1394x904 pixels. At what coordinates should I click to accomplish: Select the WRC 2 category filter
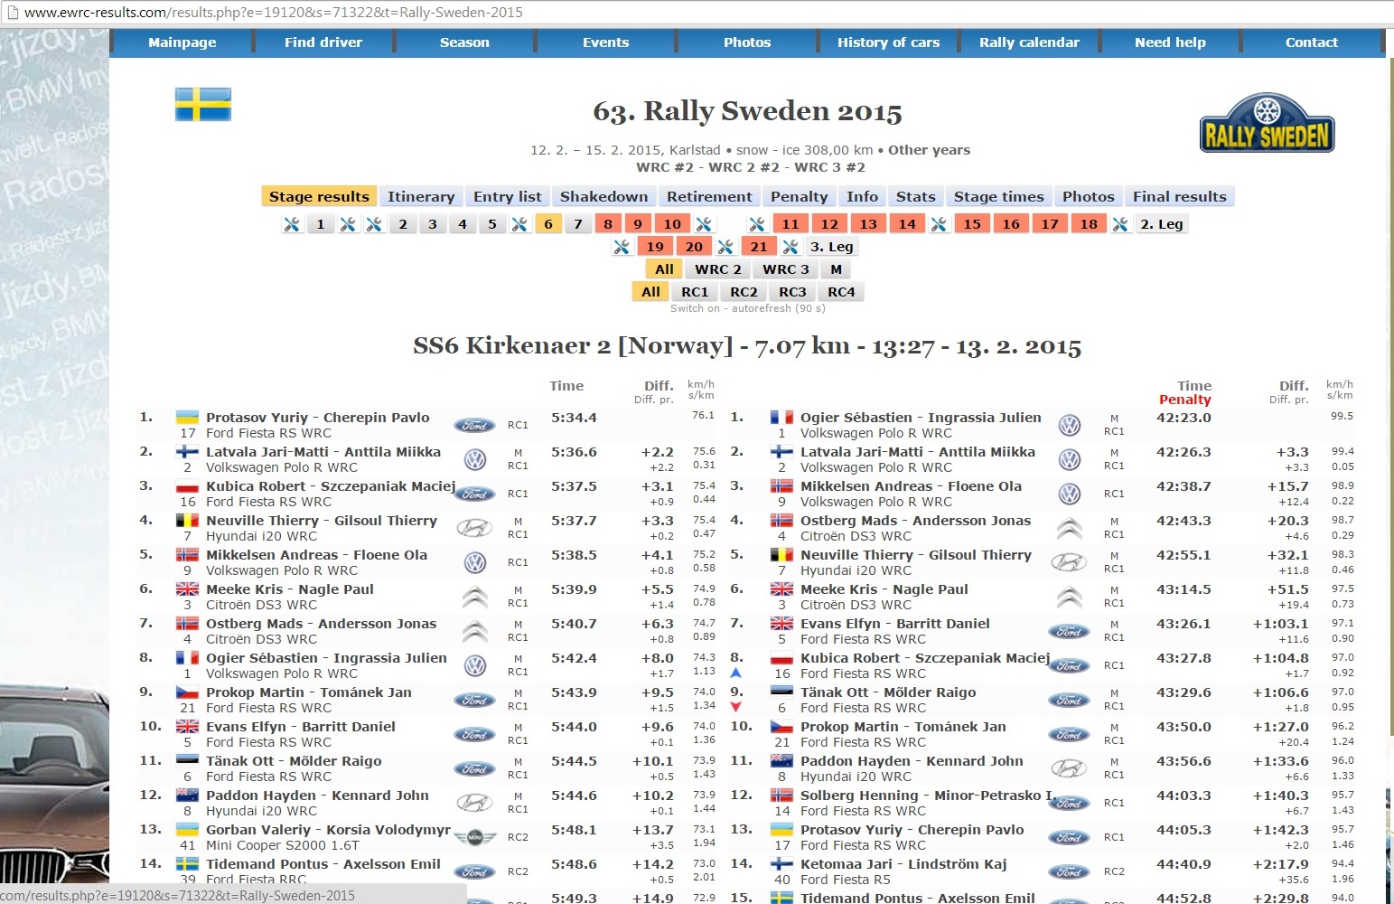pos(717,269)
